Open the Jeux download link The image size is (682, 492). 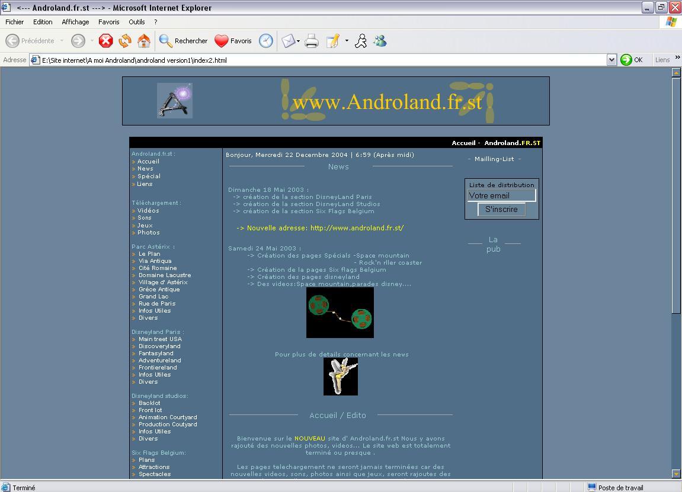pyautogui.click(x=145, y=225)
